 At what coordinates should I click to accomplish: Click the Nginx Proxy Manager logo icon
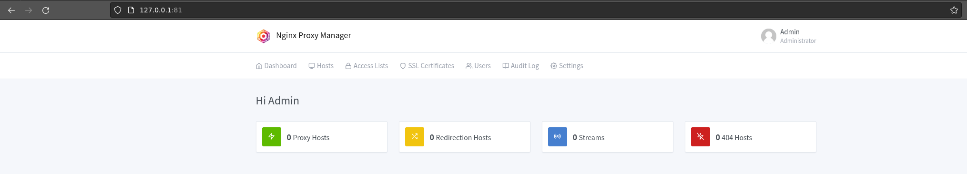264,36
